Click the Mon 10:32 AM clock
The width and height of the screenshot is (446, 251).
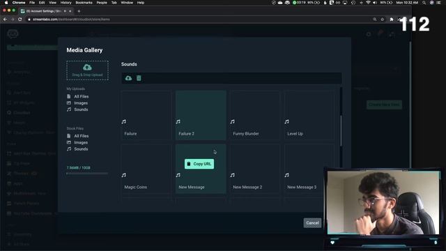407,3
